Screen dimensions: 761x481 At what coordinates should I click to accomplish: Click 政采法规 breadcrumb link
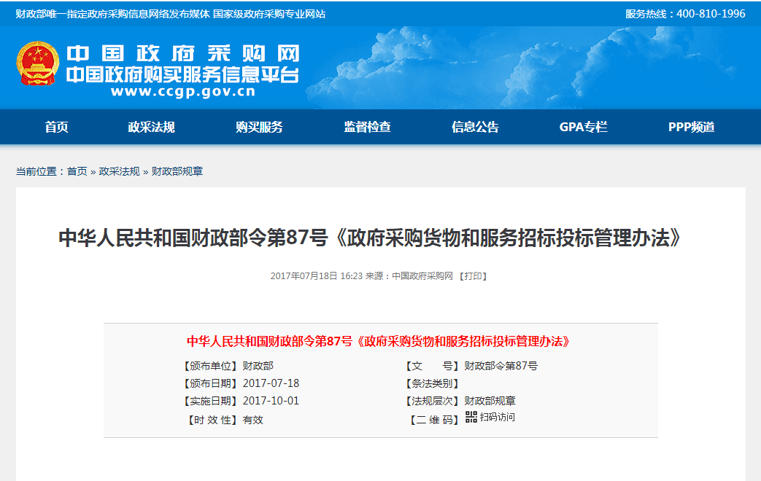(119, 171)
